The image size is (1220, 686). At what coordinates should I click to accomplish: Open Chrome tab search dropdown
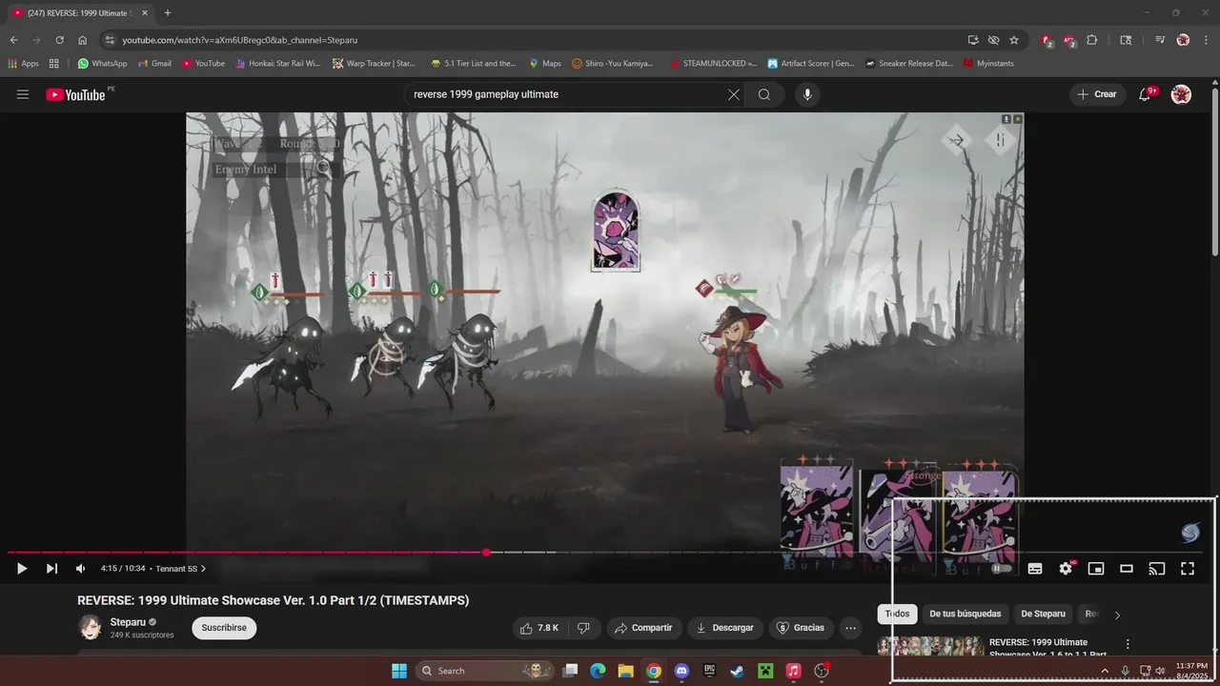click(1126, 40)
